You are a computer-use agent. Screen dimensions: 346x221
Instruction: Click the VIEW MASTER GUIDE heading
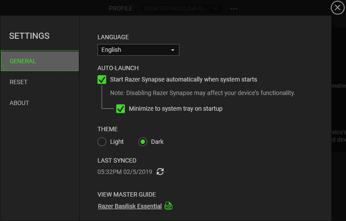point(127,195)
